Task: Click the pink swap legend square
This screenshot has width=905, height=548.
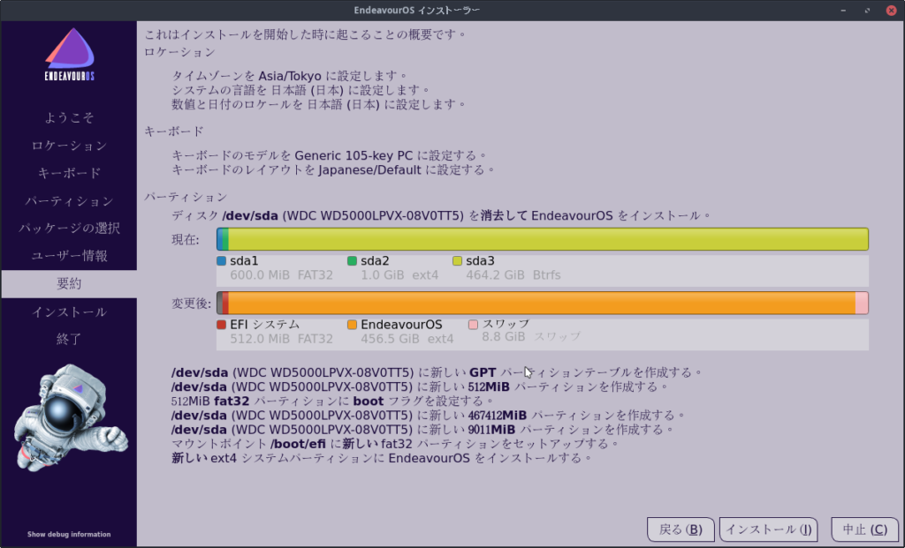Action: coord(473,325)
